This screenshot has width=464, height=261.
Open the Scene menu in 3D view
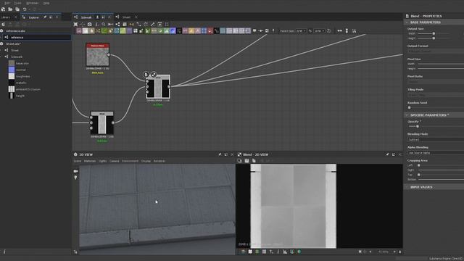78,161
